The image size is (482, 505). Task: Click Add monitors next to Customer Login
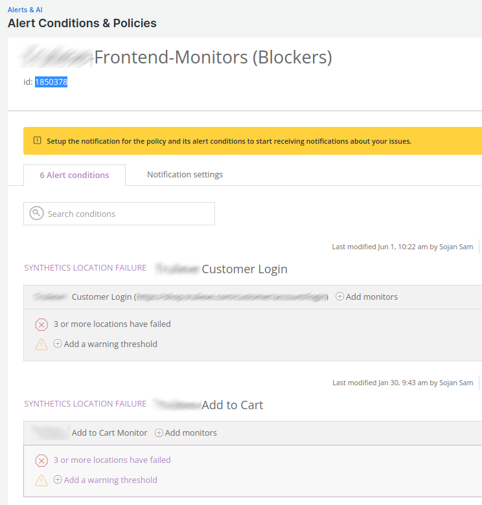tap(371, 297)
